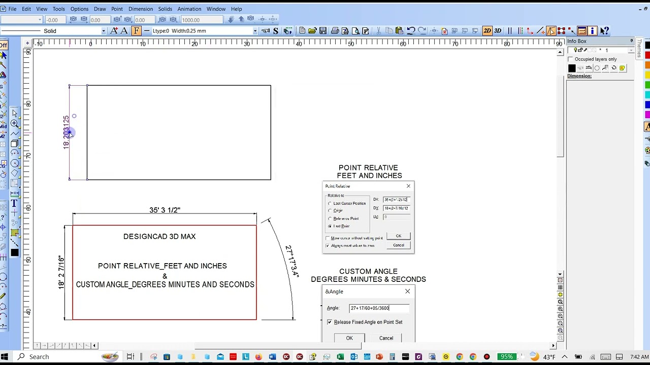Switch to 3D view mode
Screen dimensions: 650x365
[498, 31]
